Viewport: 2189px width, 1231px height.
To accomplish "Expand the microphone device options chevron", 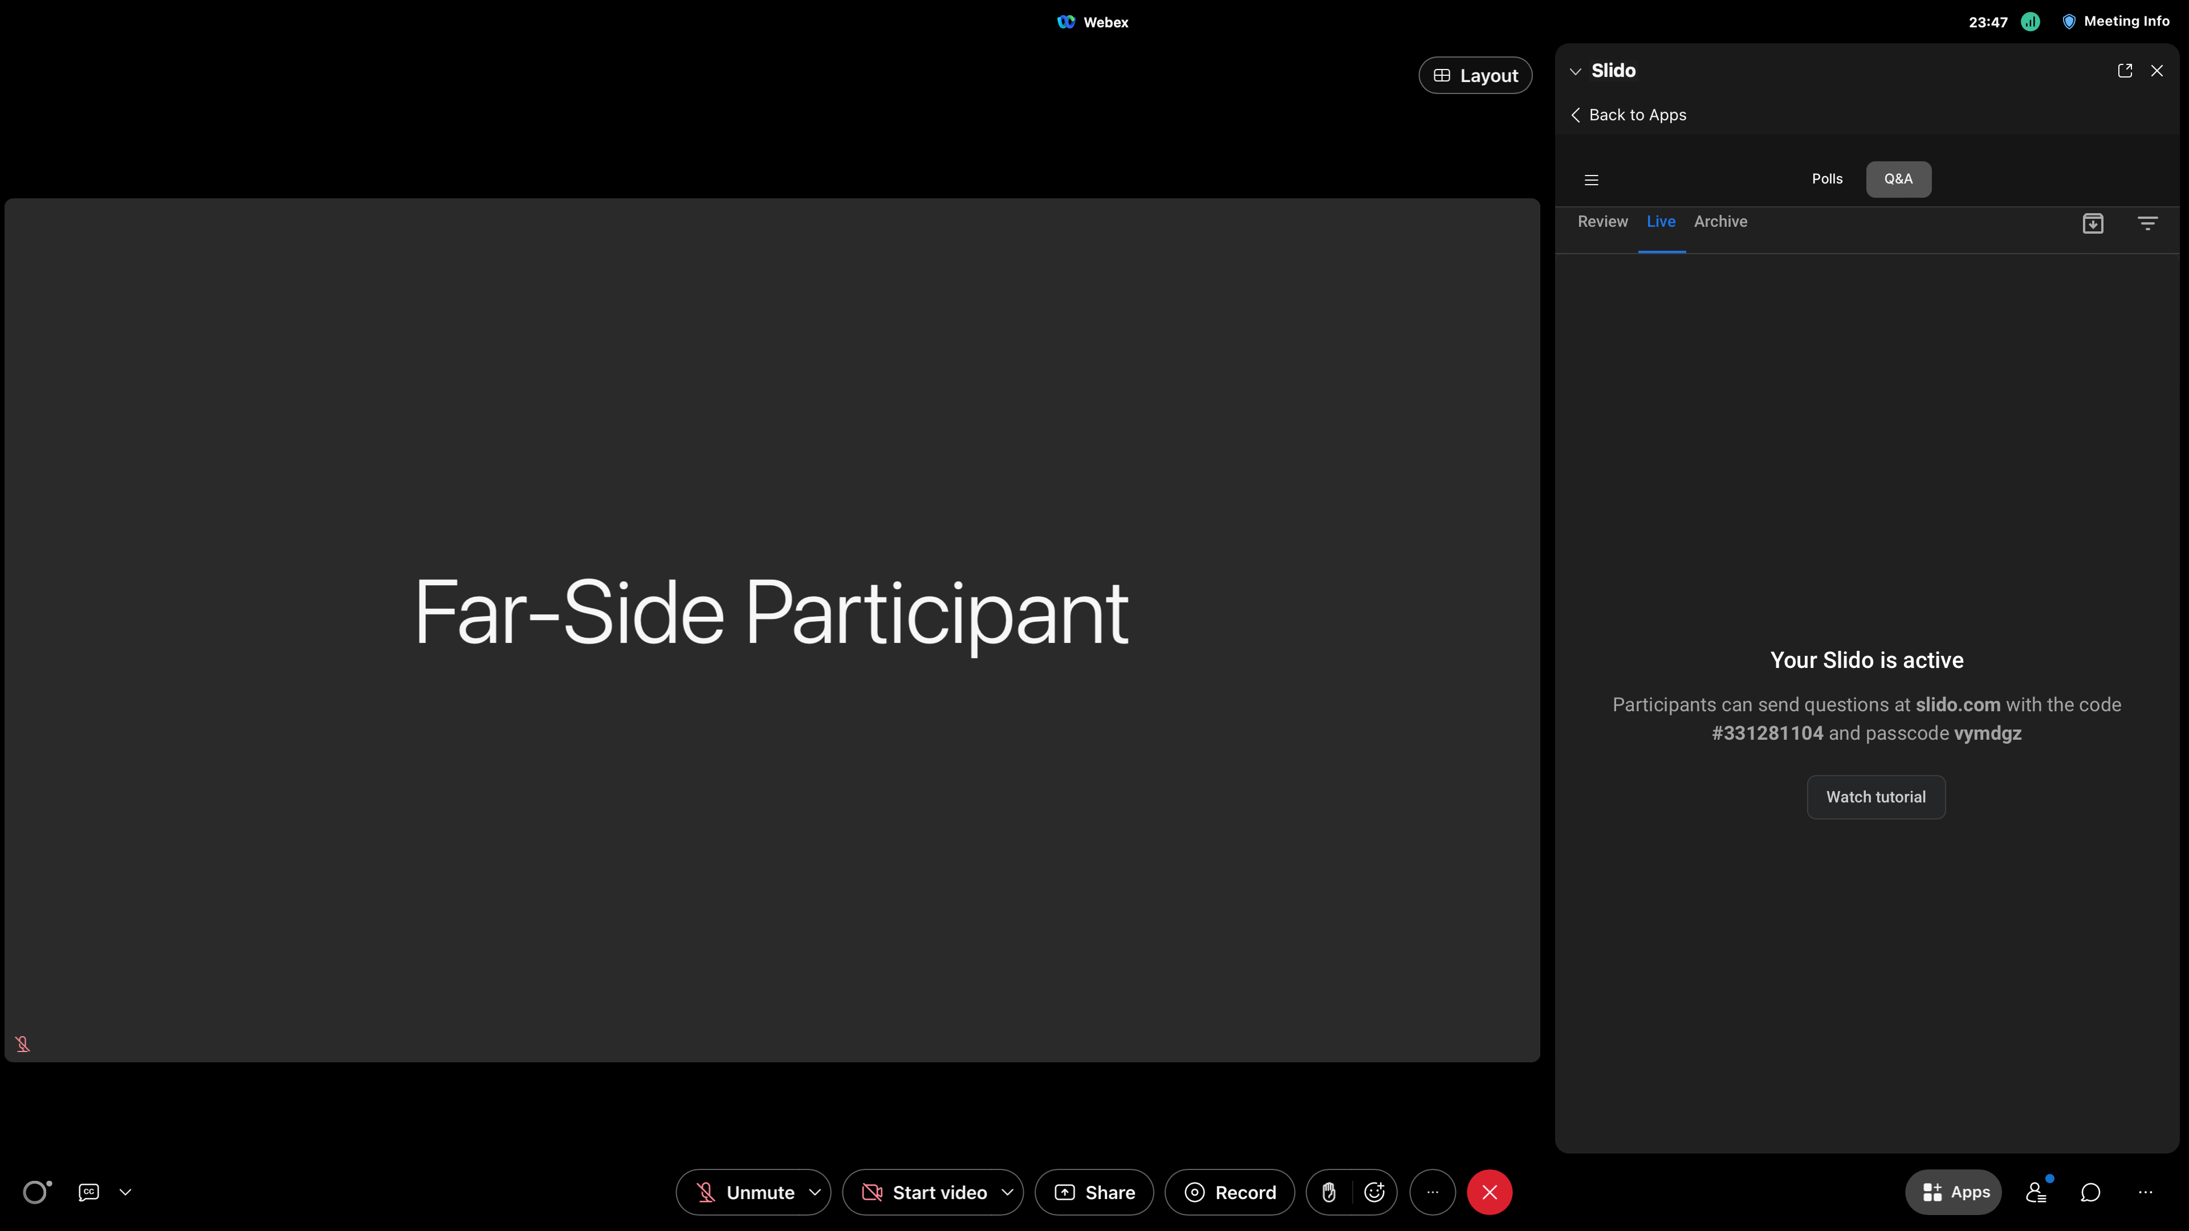I will [815, 1192].
